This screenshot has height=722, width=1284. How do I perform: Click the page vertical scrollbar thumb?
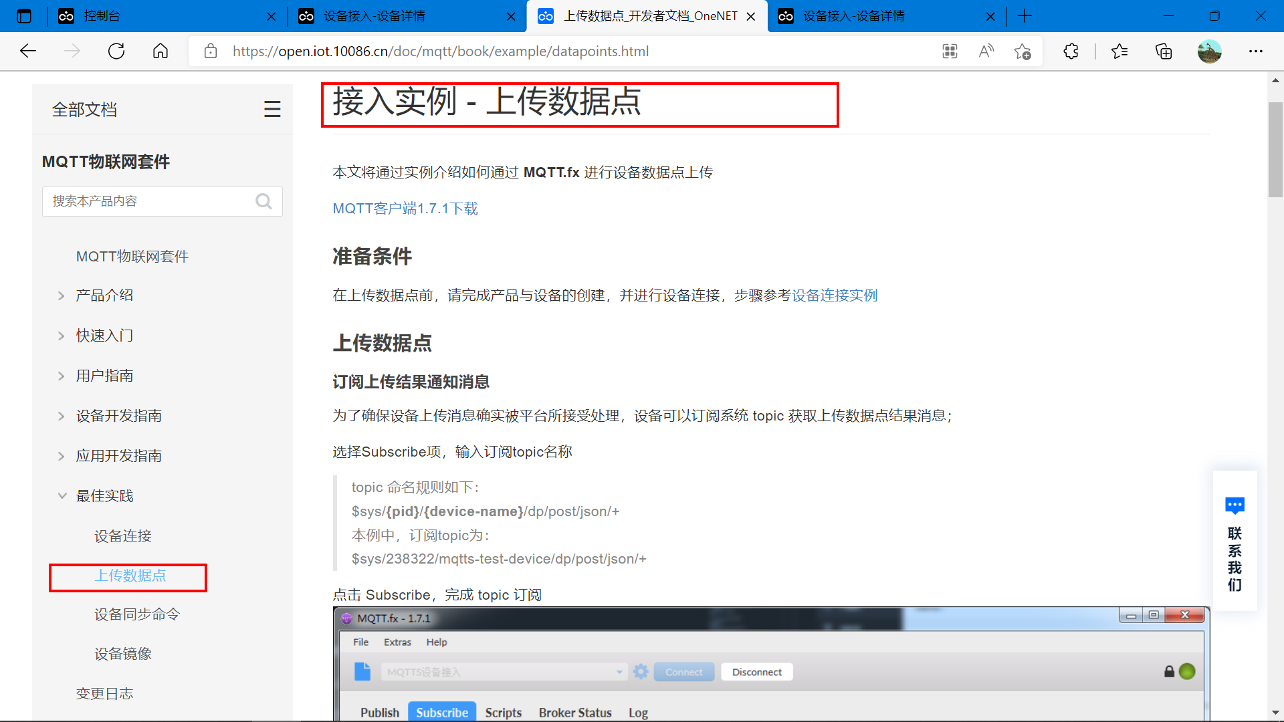(x=1275, y=150)
